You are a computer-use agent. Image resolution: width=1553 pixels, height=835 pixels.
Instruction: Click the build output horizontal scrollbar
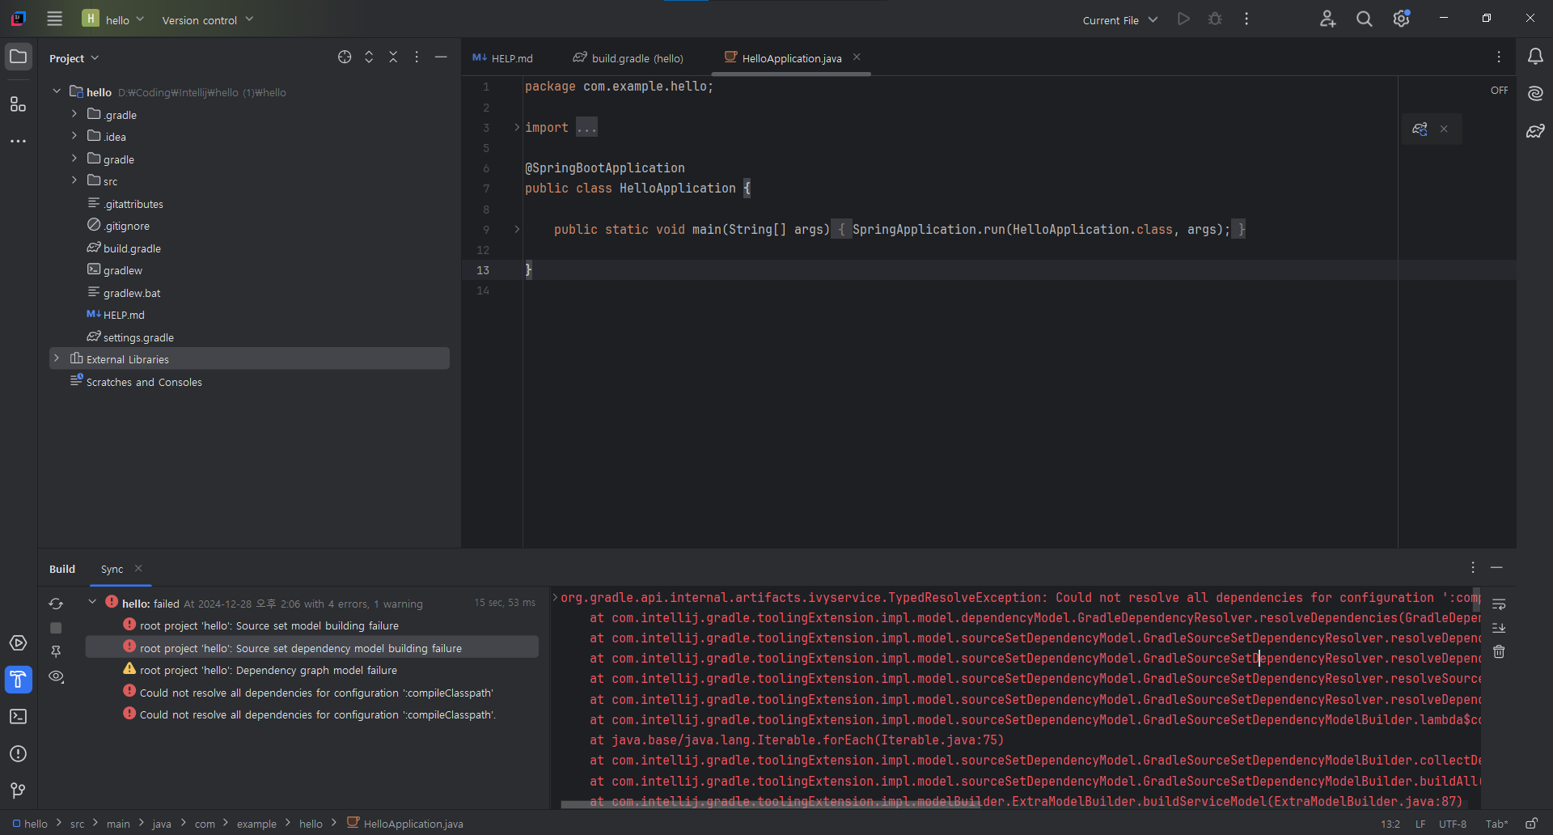[x=770, y=805]
